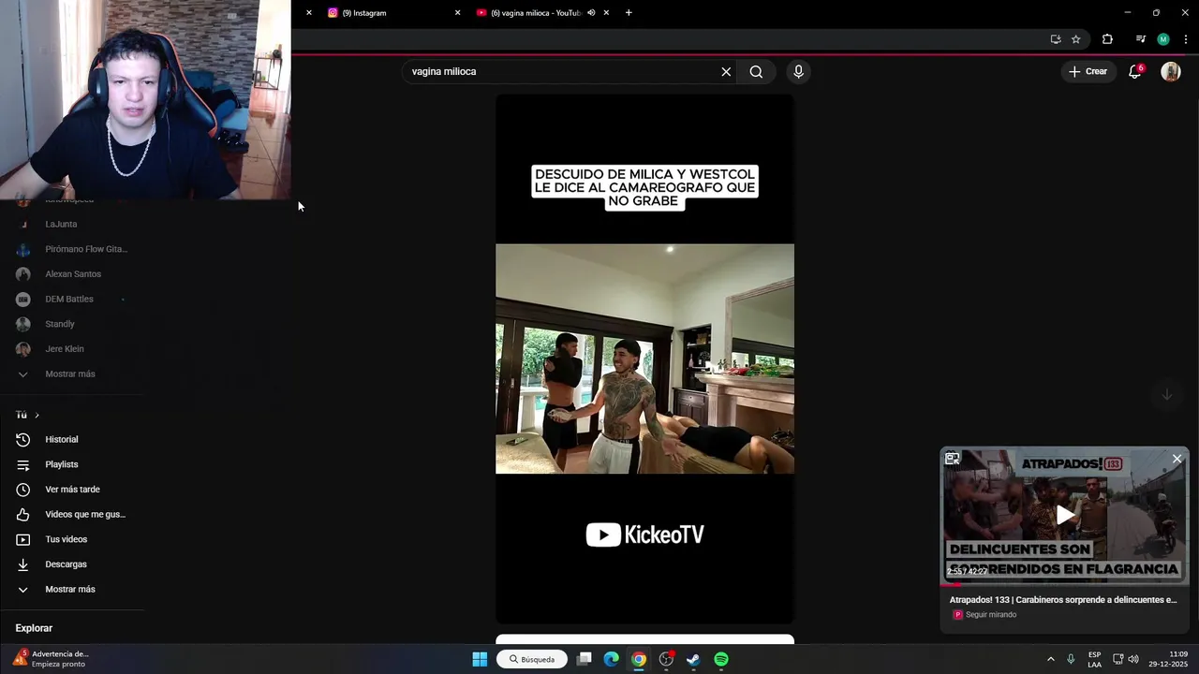Image resolution: width=1199 pixels, height=674 pixels.
Task: Click the search magnifier button
Action: point(756,71)
